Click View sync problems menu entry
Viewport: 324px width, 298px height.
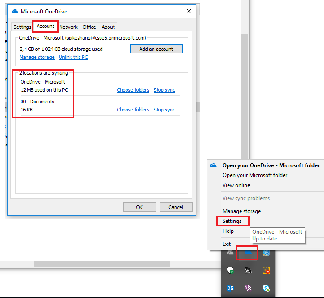pos(246,198)
